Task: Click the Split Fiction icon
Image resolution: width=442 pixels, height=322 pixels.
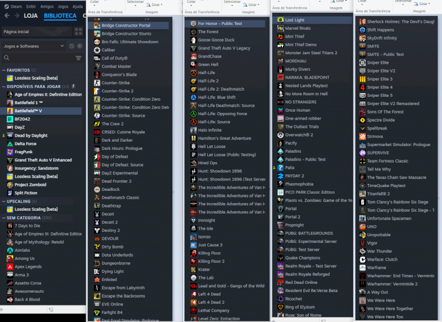Action: point(10,193)
